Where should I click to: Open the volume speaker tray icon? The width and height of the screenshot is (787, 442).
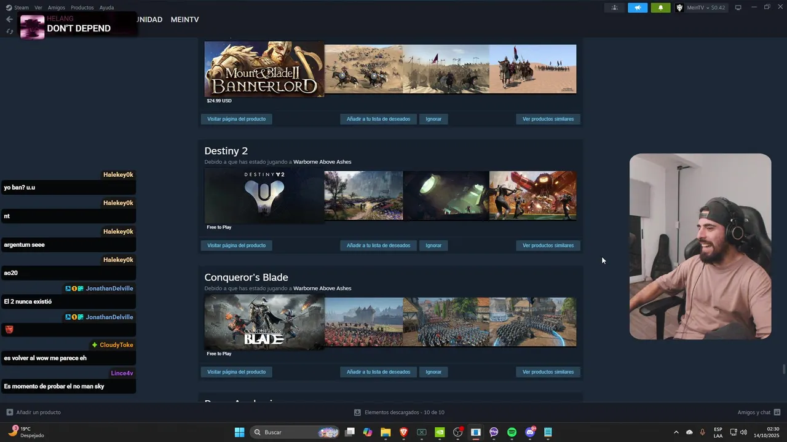coord(744,432)
